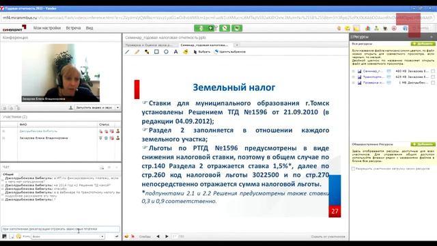437x246 pixels.
Task: Click microphone status icon for Захарова Елена Владимировна
Action: 100,138
